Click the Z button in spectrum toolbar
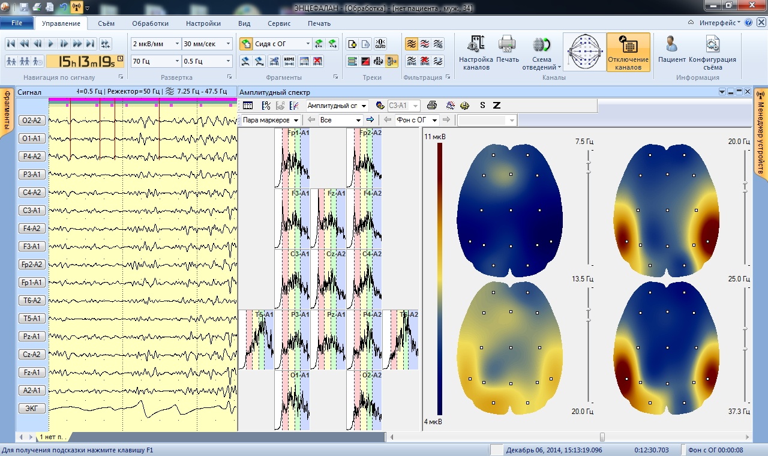 tap(497, 106)
